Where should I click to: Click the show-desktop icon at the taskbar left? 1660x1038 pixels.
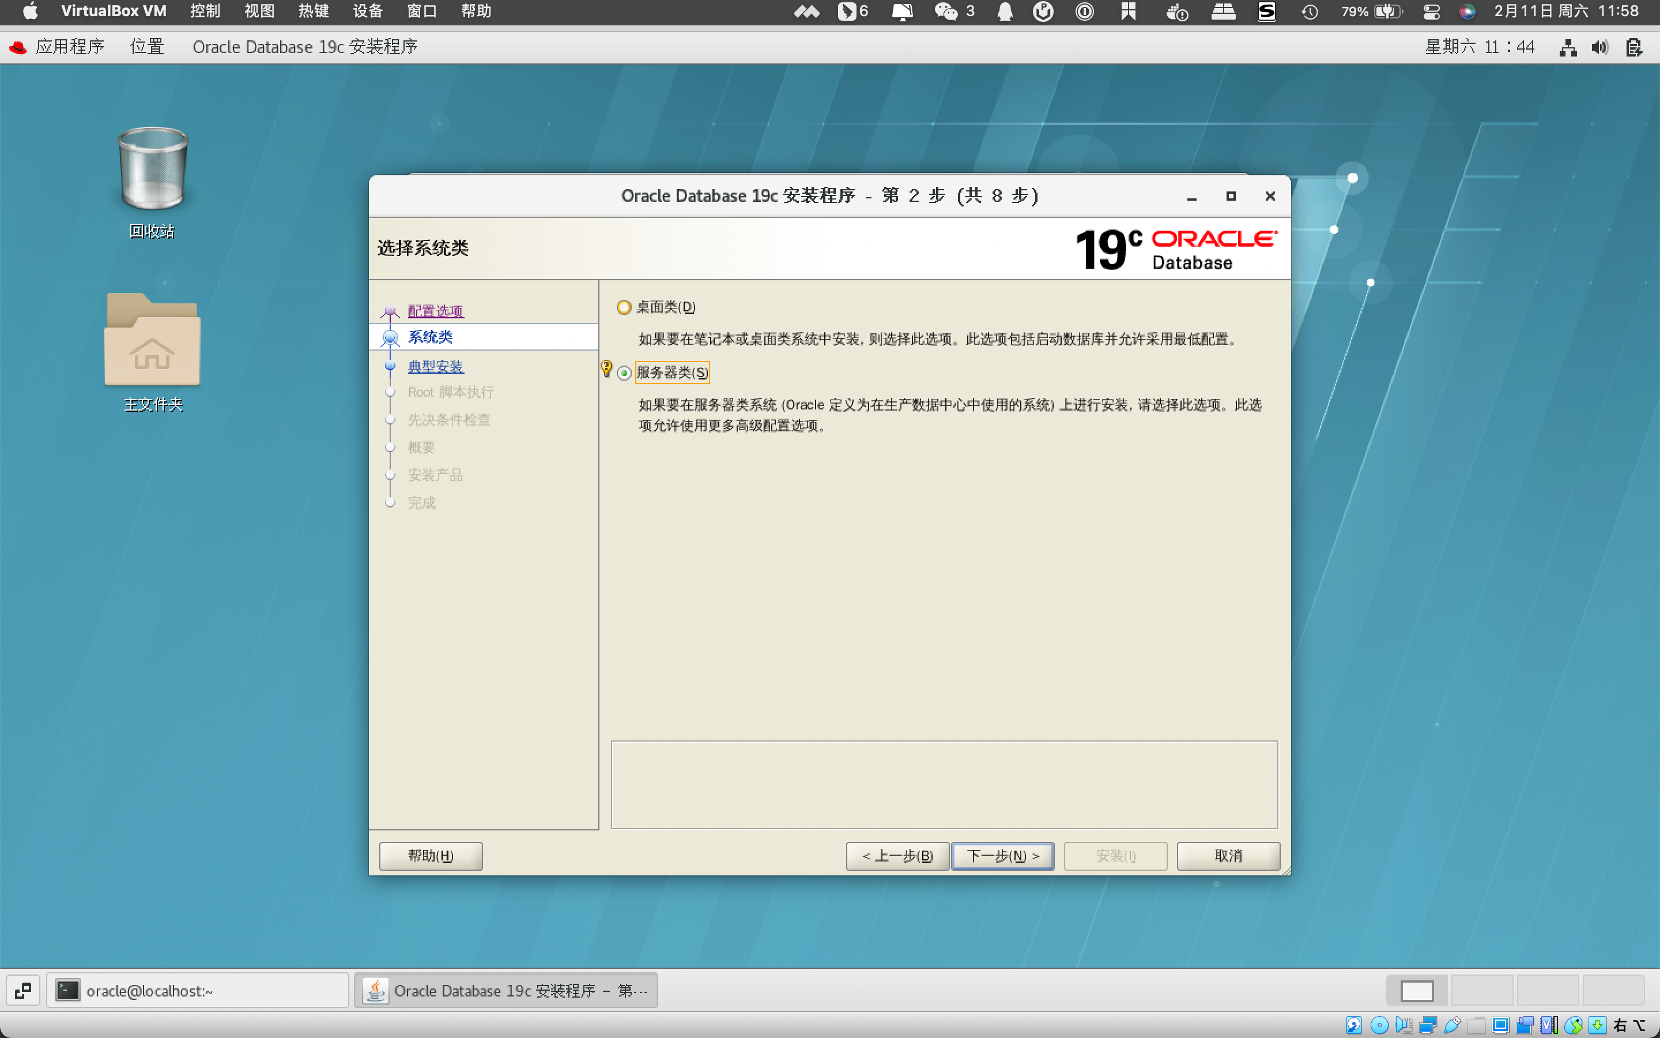coord(22,991)
